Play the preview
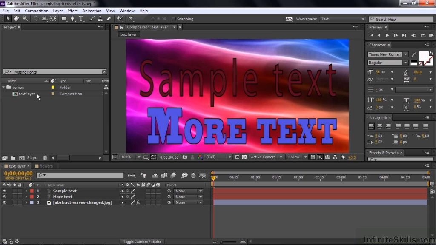 387,35
